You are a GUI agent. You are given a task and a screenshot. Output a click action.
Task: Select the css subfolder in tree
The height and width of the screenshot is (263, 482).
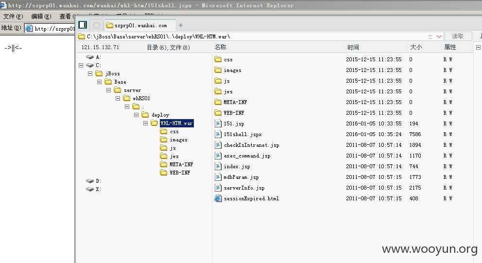[174, 131]
